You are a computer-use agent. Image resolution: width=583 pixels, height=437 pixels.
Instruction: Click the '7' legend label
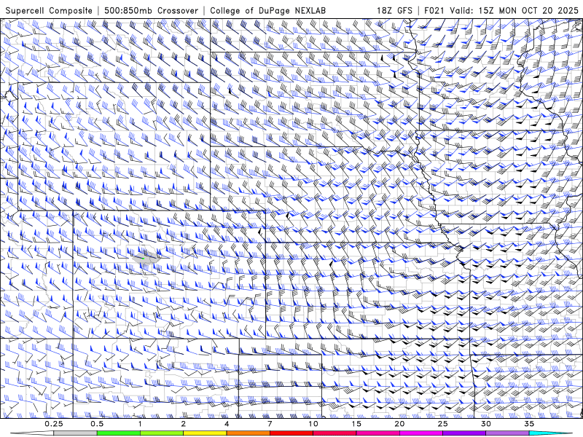270,424
